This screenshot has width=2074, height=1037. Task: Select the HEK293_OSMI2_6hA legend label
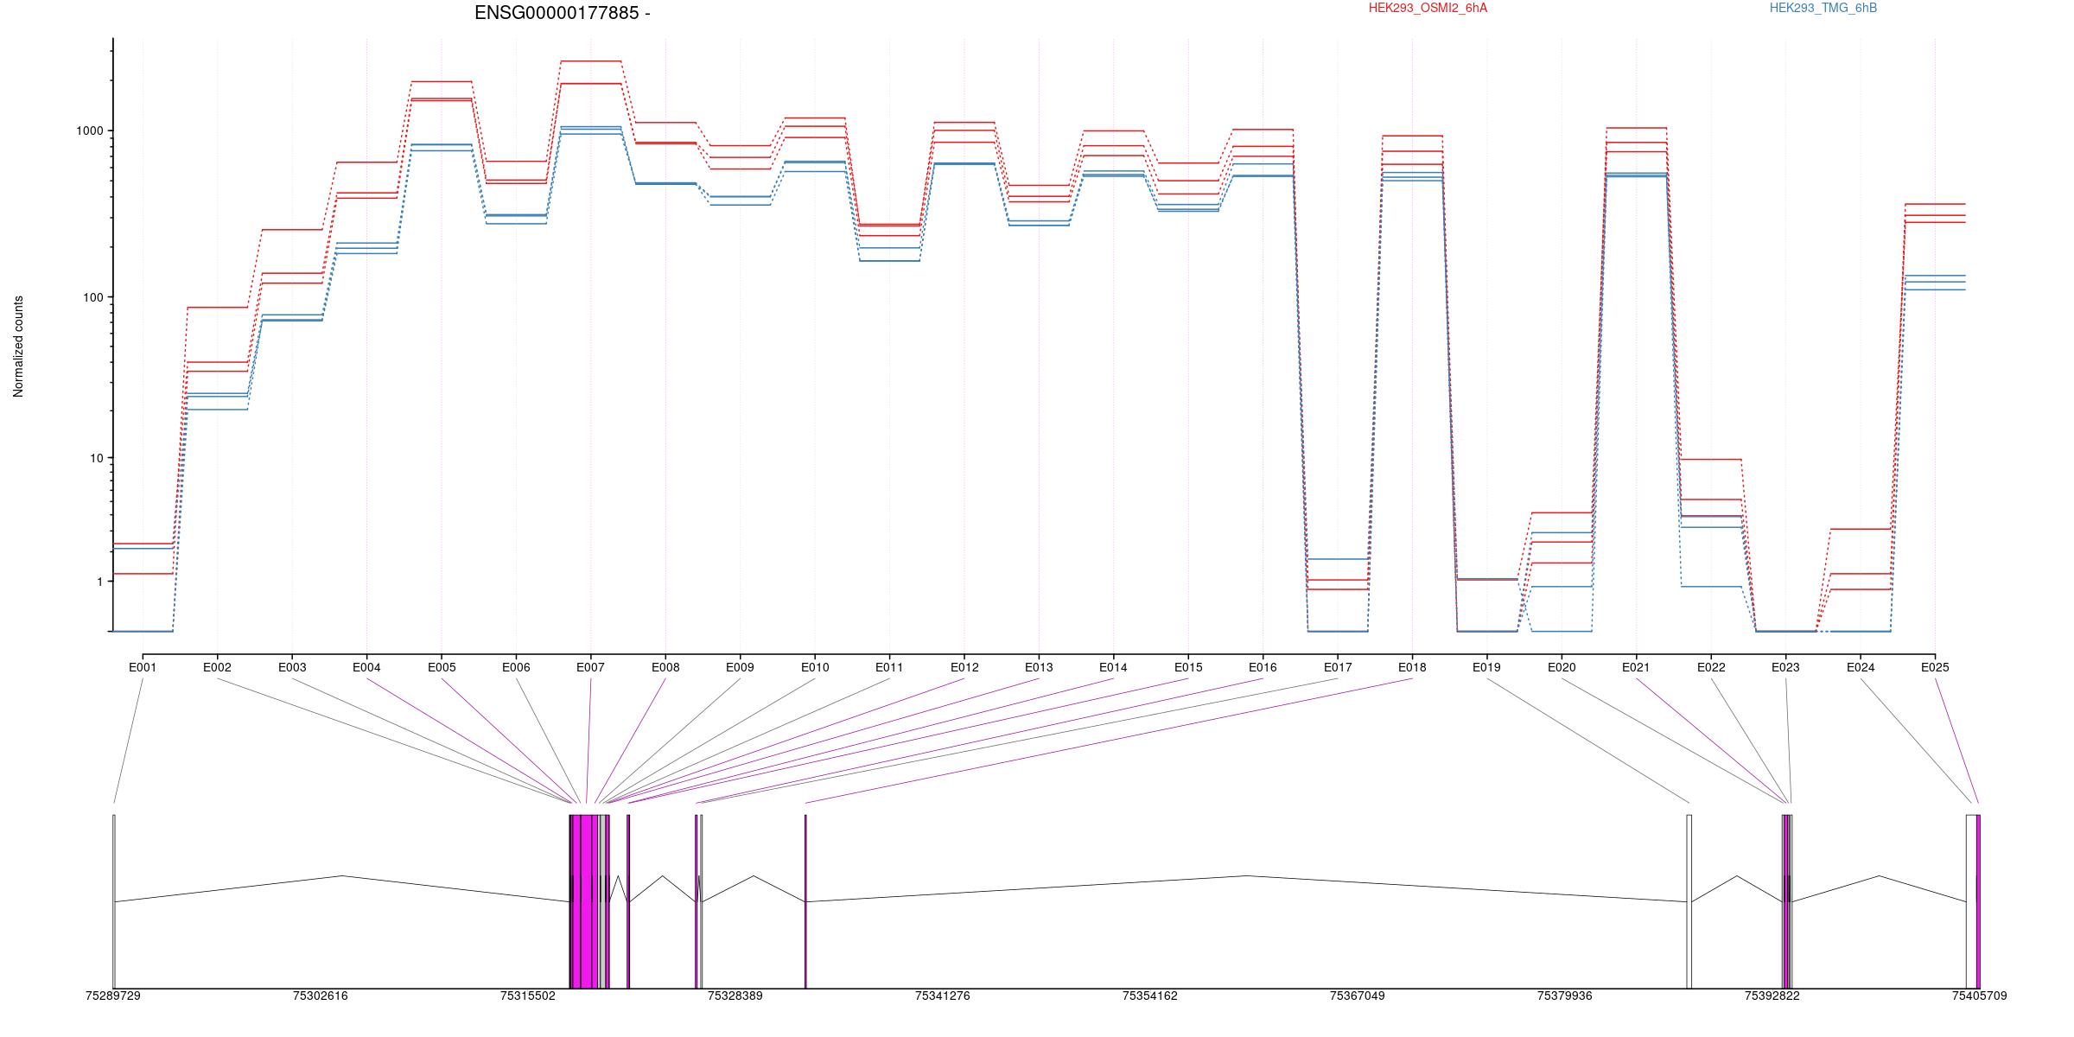(1428, 8)
